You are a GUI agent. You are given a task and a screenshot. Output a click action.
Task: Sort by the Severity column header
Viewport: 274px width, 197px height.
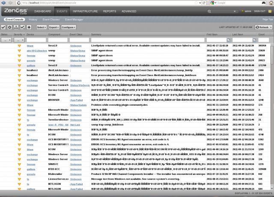pyautogui.click(x=19, y=35)
